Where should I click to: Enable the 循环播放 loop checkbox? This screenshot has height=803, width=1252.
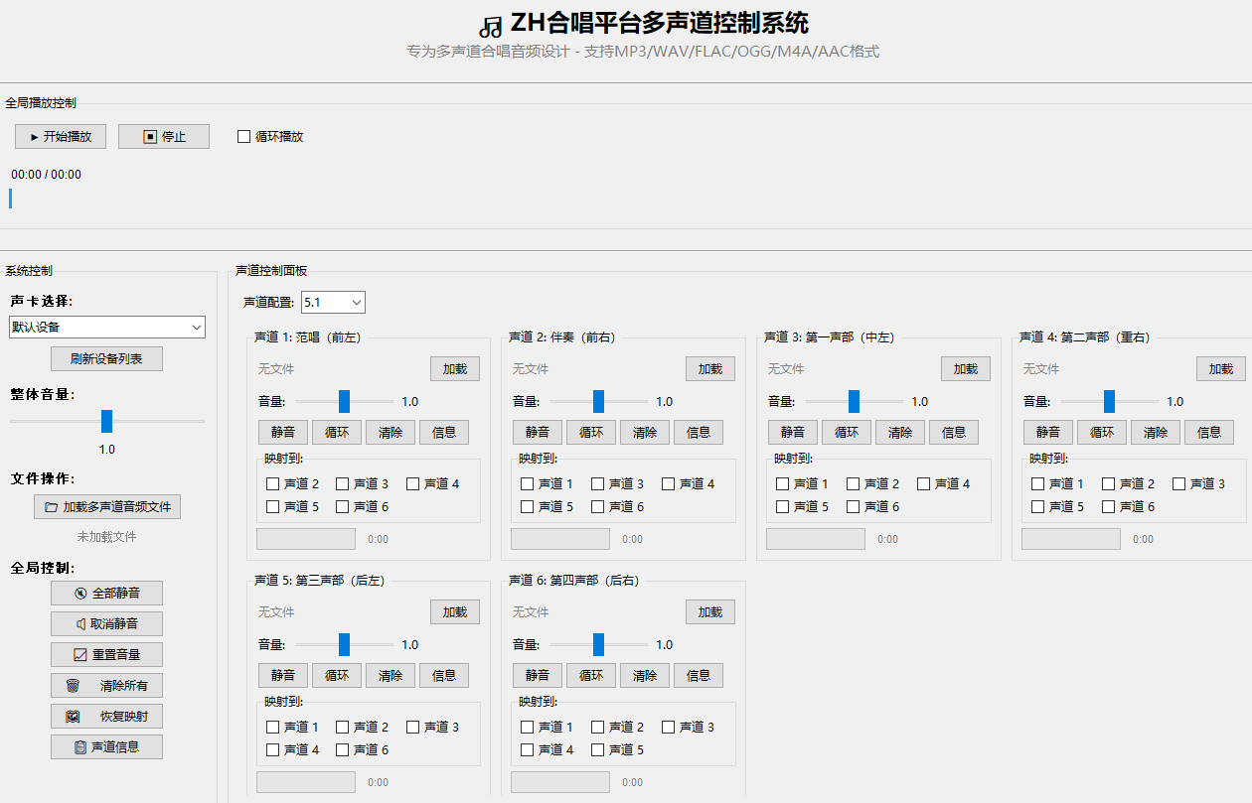click(243, 137)
